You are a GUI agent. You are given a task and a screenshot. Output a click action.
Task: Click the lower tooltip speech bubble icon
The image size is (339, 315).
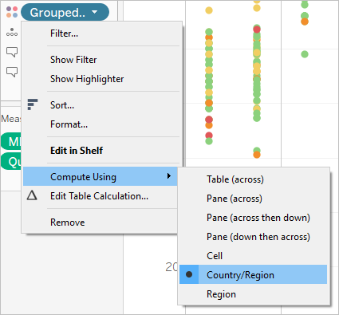[x=12, y=72]
